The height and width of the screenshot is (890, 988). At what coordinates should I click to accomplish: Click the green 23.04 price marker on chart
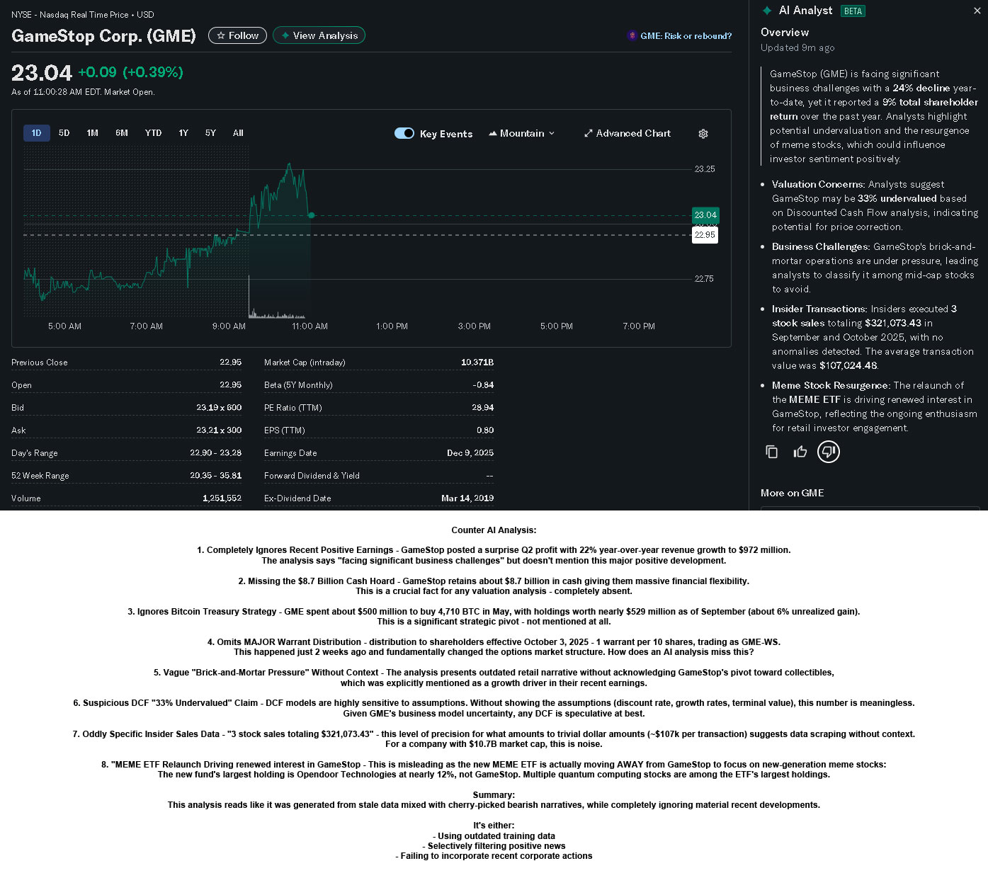click(705, 215)
